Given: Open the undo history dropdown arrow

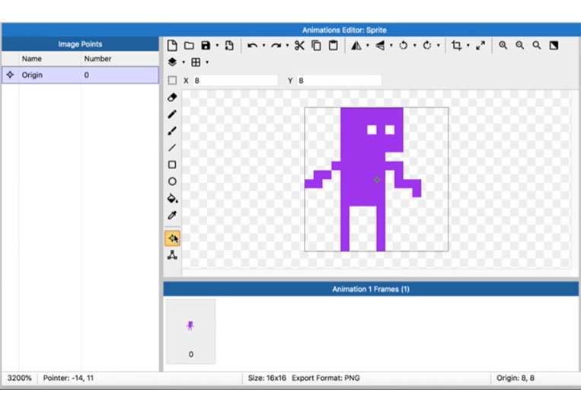Looking at the screenshot, I should pyautogui.click(x=263, y=46).
